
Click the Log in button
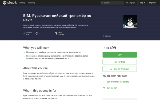click(x=143, y=3)
